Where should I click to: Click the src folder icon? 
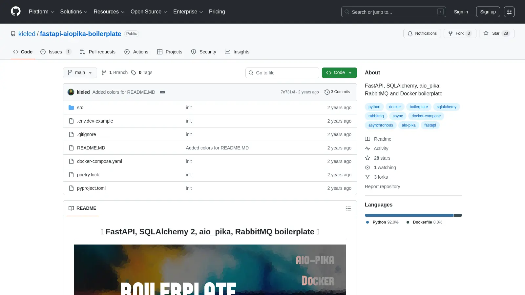(71, 108)
